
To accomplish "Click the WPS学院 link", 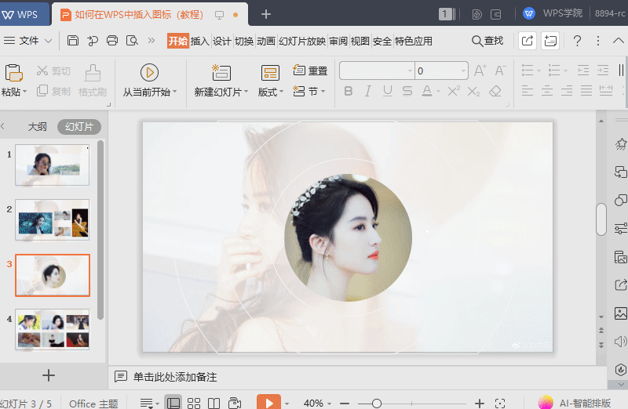I will click(x=553, y=13).
